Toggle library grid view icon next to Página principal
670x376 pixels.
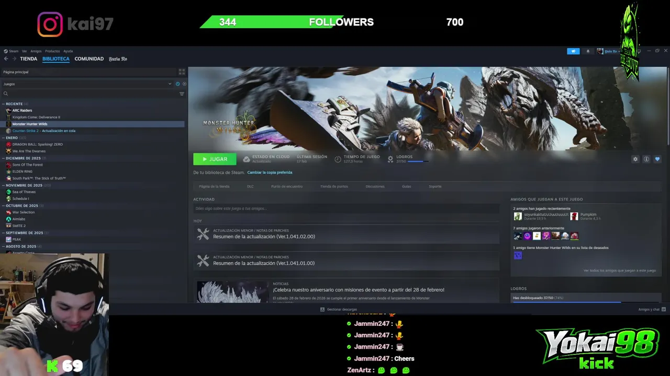tap(182, 72)
